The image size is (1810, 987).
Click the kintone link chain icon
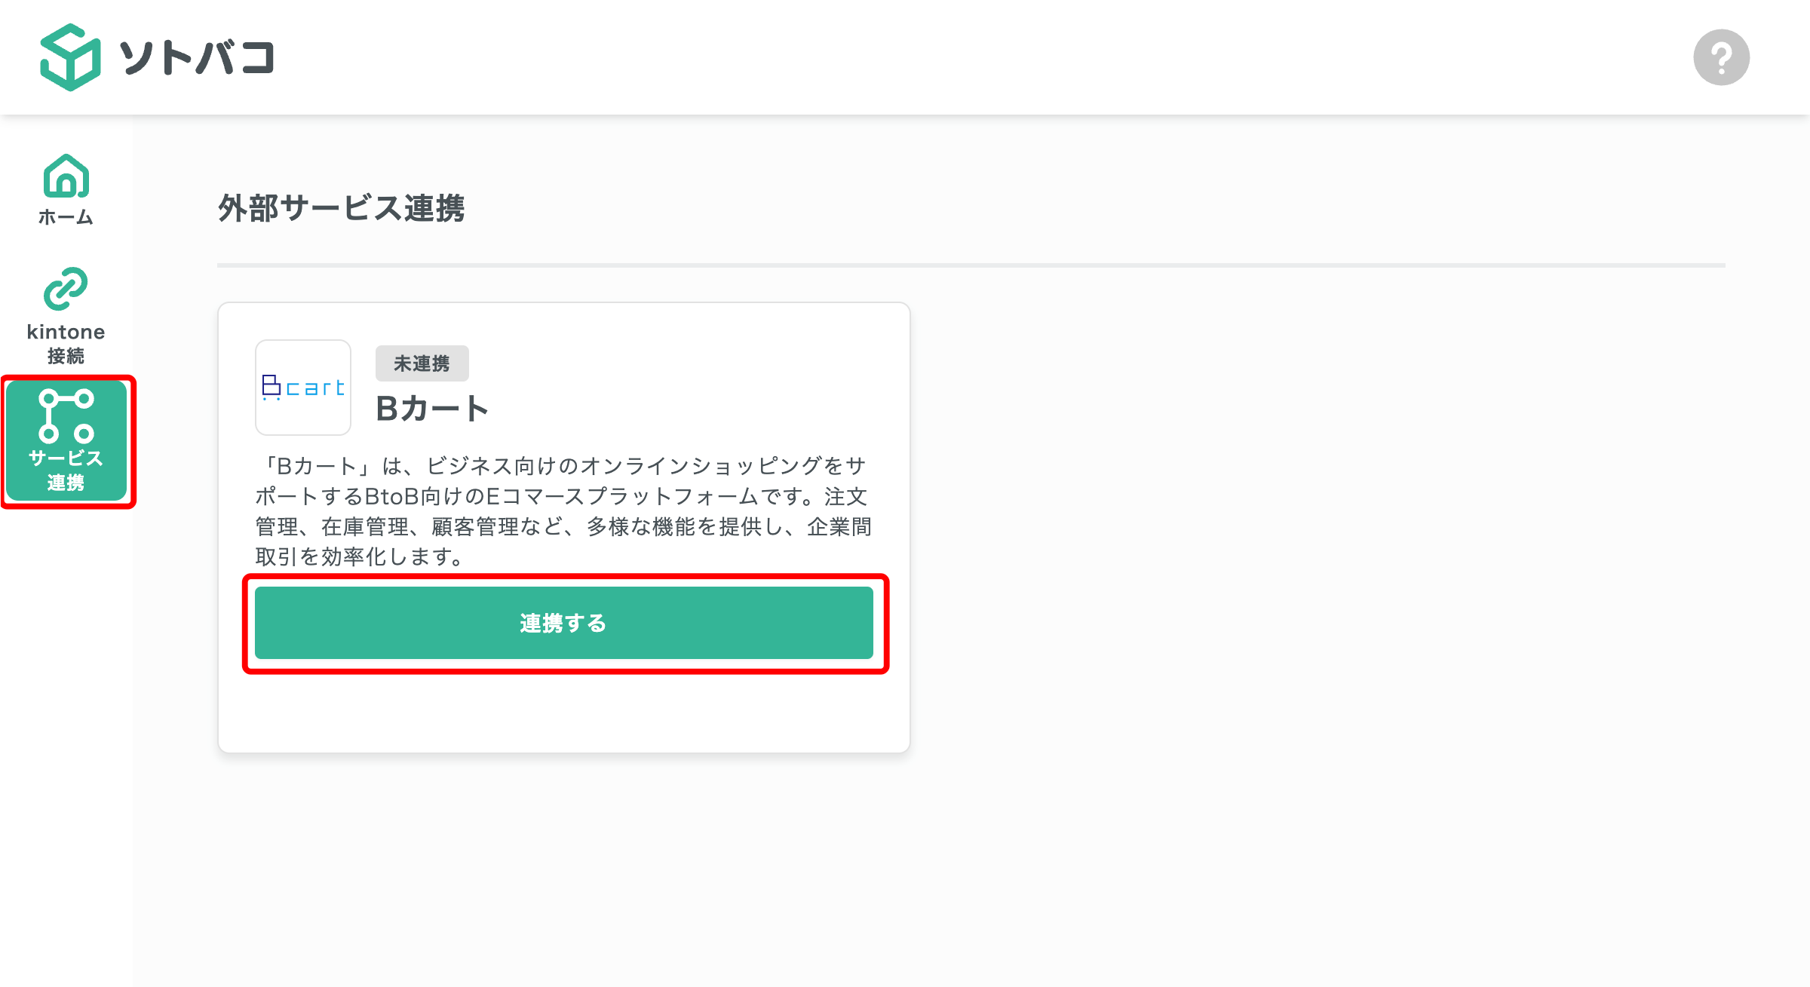coord(66,289)
